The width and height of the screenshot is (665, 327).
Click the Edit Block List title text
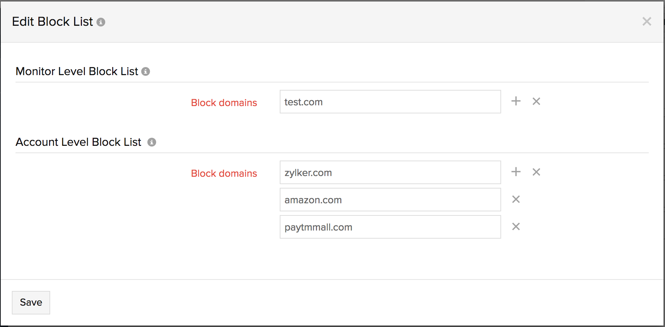(52, 22)
